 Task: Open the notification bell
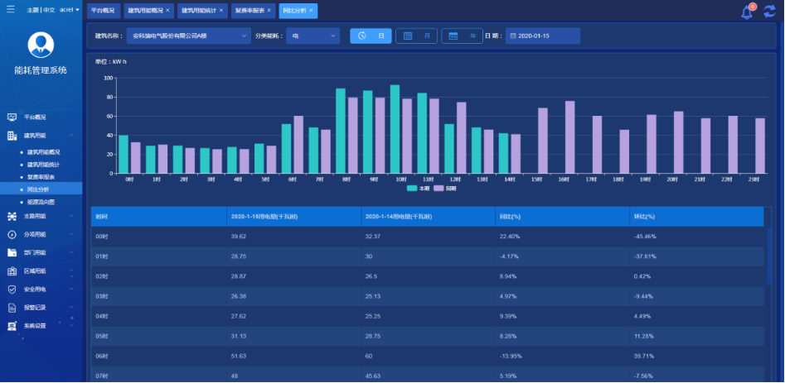(x=746, y=12)
